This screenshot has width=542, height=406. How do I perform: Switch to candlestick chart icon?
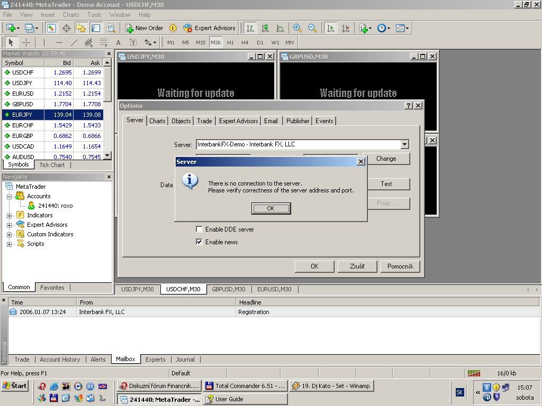pos(265,28)
